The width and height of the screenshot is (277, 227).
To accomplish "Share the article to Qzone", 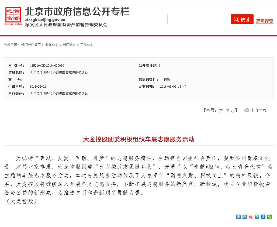I will 244,217.
